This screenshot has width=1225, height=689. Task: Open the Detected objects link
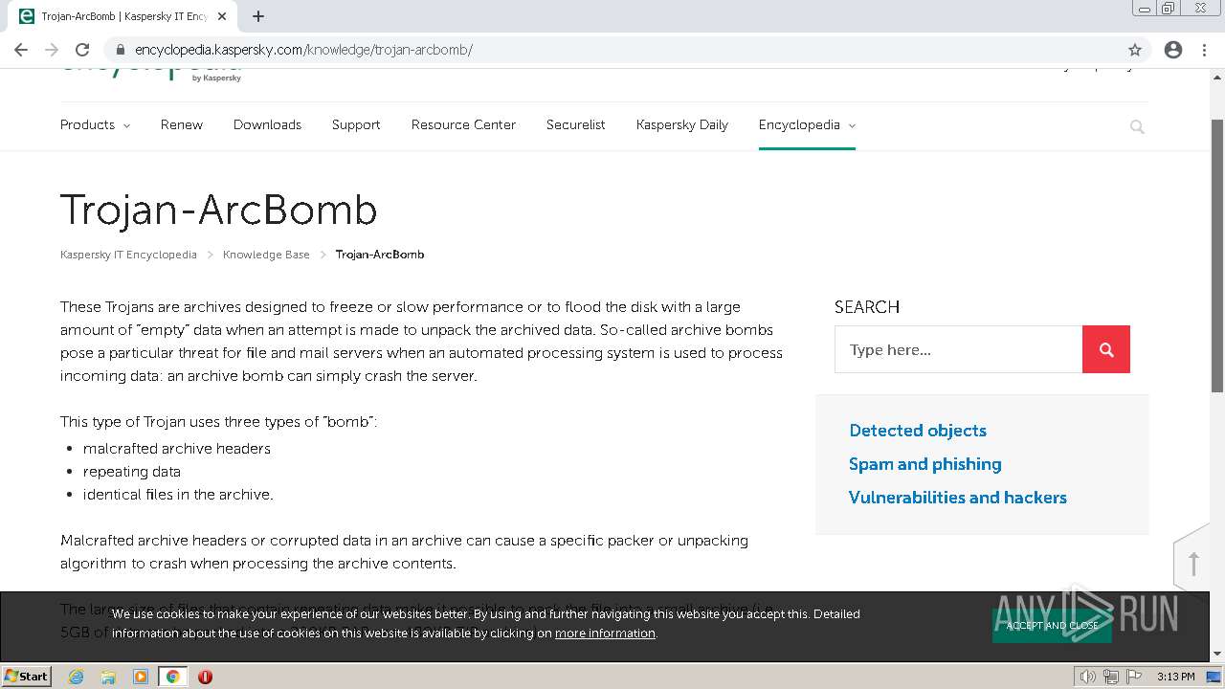pos(918,431)
